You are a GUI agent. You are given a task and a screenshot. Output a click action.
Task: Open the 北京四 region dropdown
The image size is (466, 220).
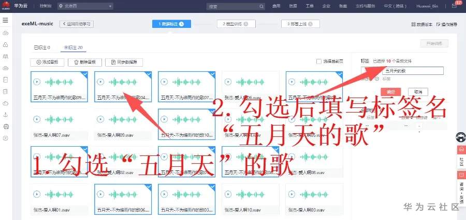[85, 6]
